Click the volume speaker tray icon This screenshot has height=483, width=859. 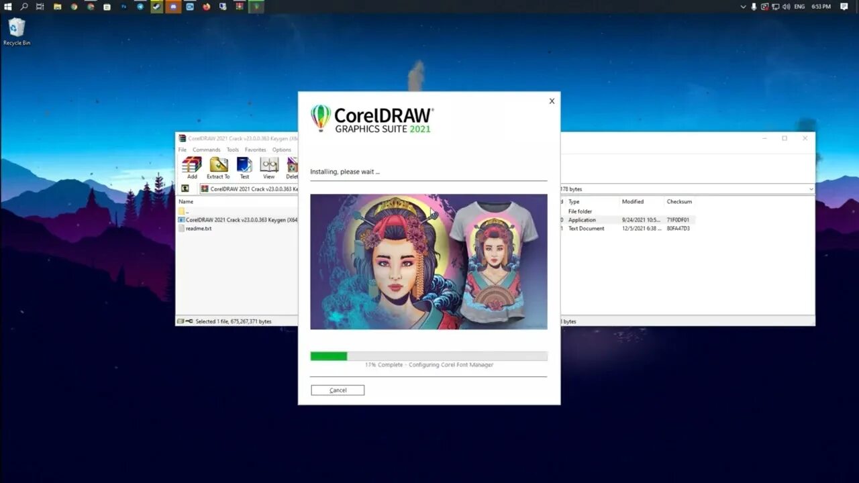787,7
